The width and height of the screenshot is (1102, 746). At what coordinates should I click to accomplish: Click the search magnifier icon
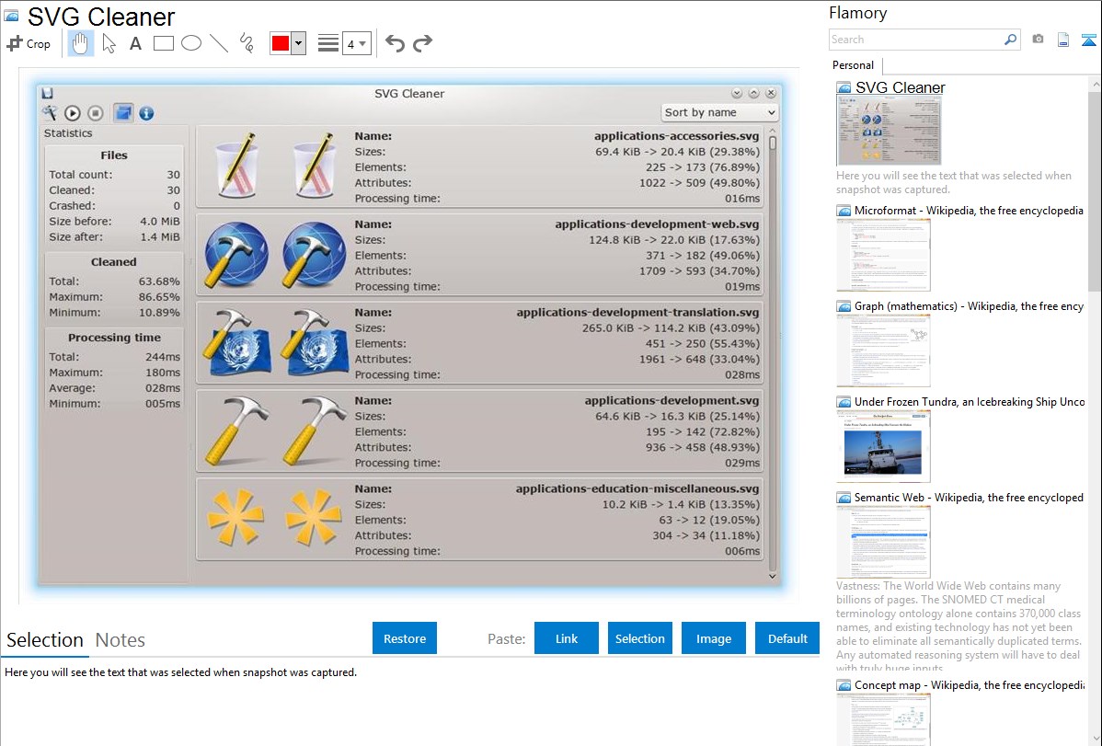[1010, 40]
